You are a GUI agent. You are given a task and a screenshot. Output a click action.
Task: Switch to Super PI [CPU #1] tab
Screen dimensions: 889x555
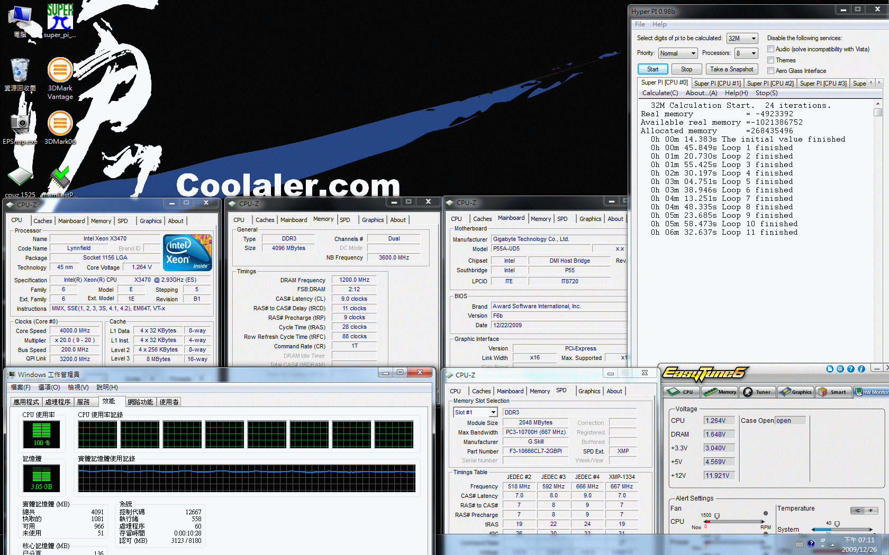click(717, 84)
